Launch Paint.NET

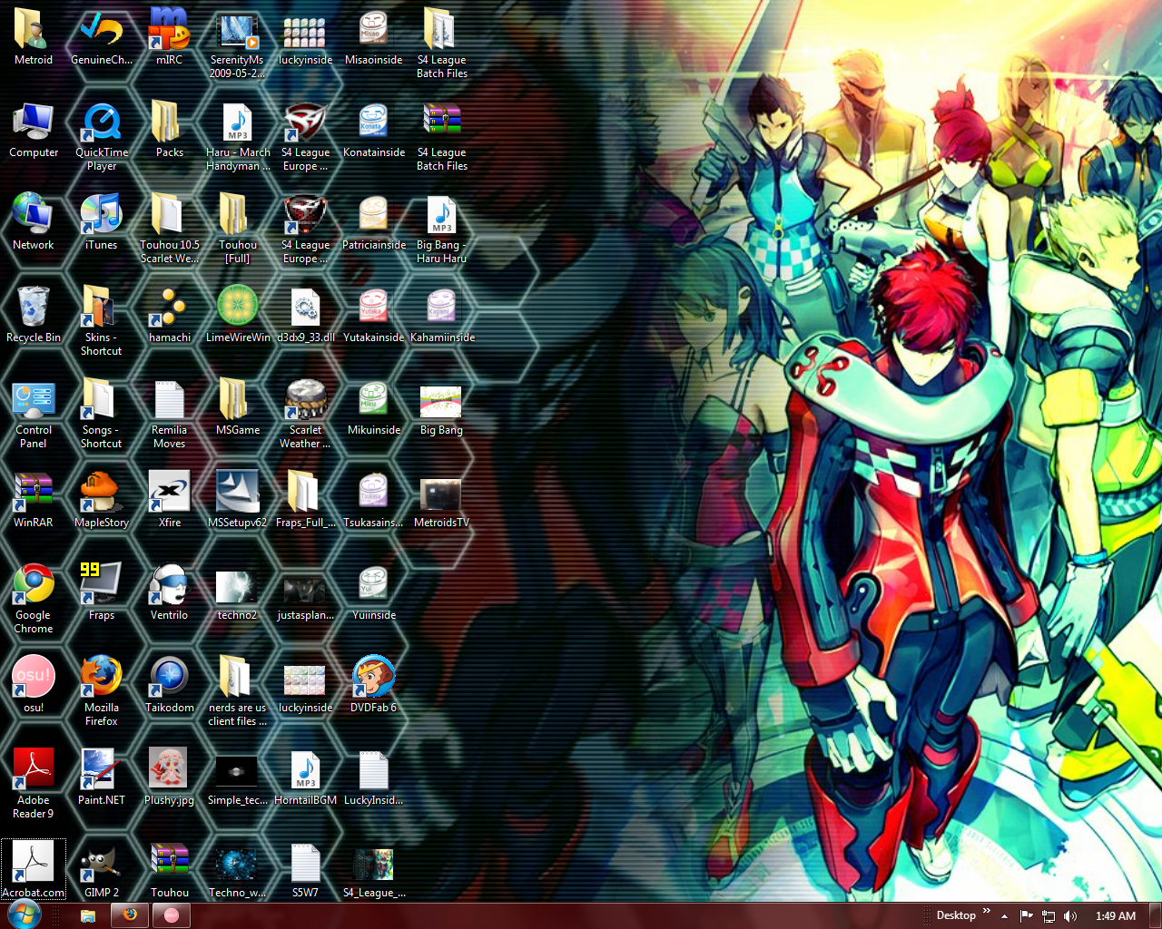pyautogui.click(x=102, y=777)
